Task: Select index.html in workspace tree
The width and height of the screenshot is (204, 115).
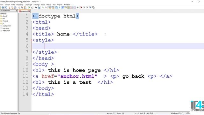Action: 6,31
